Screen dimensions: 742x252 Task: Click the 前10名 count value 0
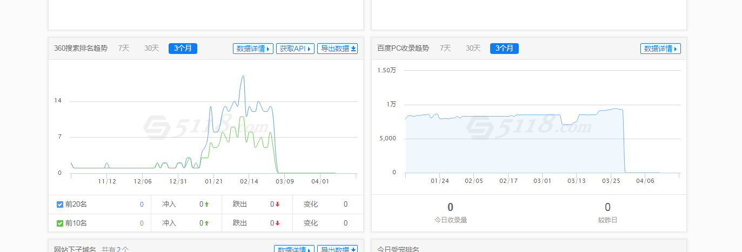click(142, 223)
